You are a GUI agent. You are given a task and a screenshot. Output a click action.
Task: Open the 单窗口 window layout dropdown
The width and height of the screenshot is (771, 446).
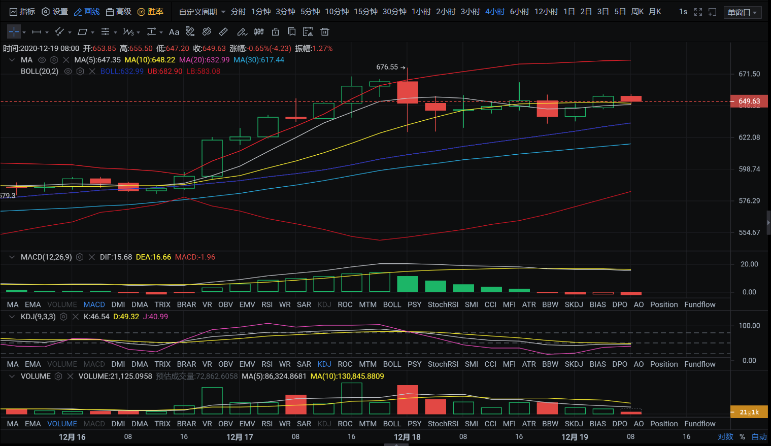coord(742,12)
